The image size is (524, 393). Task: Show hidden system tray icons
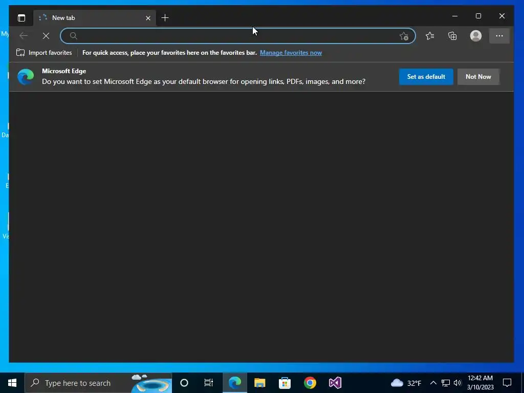point(433,383)
